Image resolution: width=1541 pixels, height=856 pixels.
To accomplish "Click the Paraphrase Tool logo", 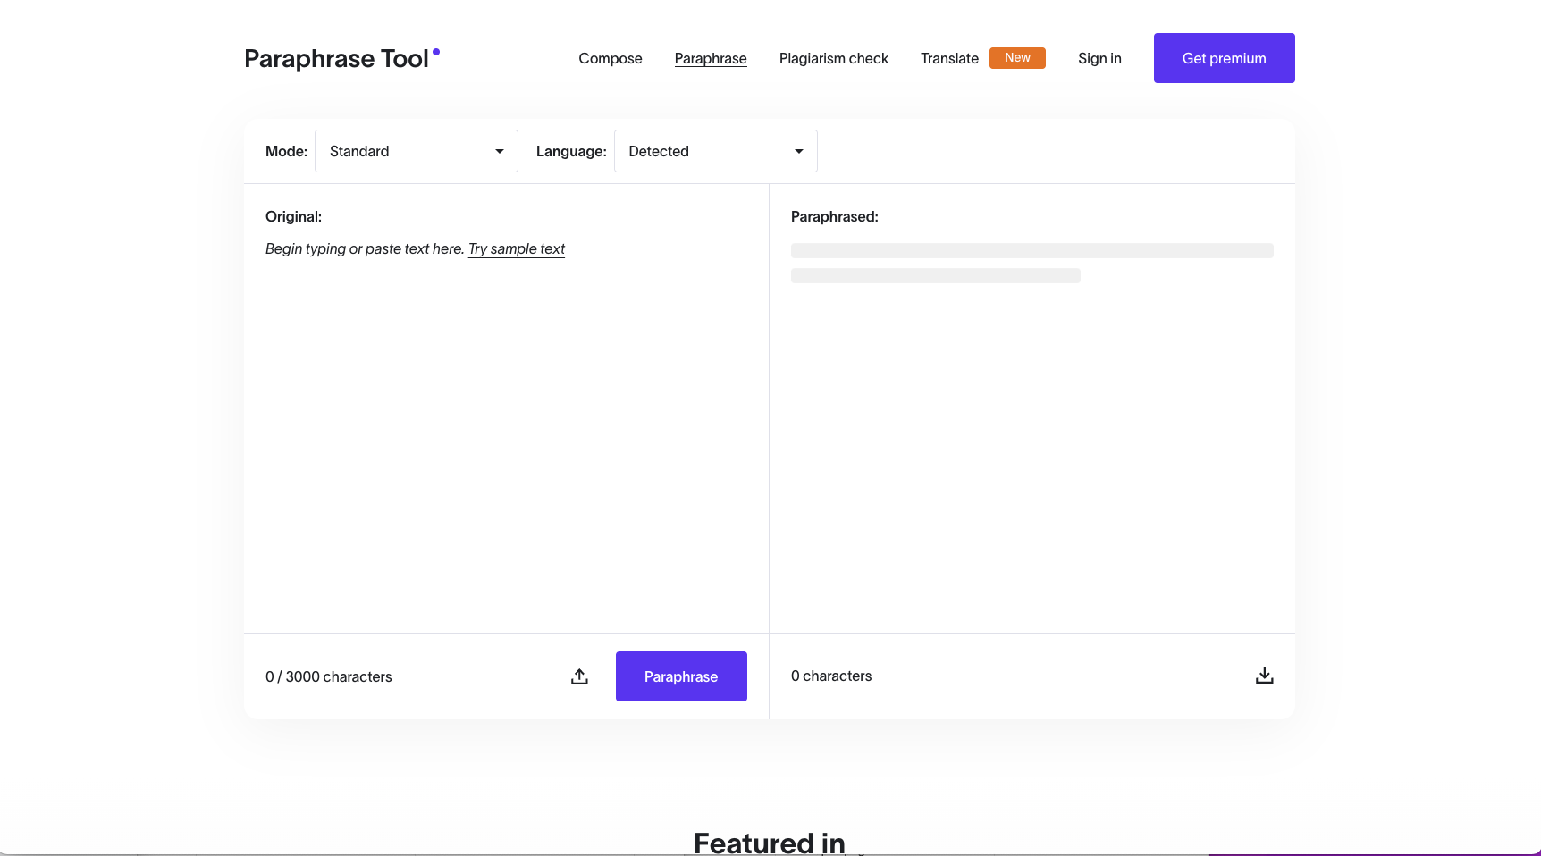I will [342, 58].
